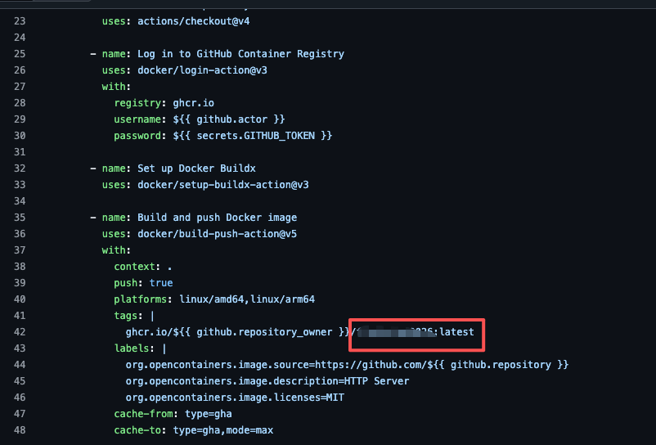Screen dimensions: 656x445
Task: Click line number 25 in the gutter
Action: tap(21, 54)
